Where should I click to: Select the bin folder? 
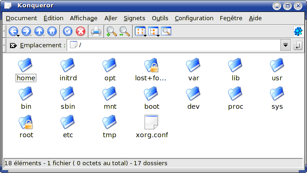(x=26, y=98)
